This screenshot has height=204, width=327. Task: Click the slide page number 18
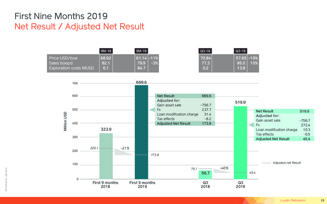pyautogui.click(x=322, y=200)
